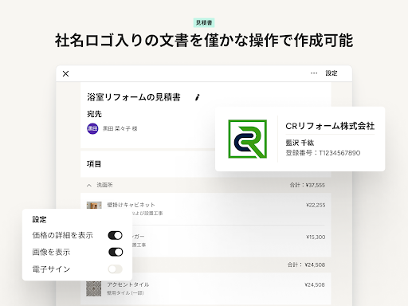Image resolution: width=408 pixels, height=306 pixels.
Task: Click the CR company logo image
Action: tap(248, 139)
